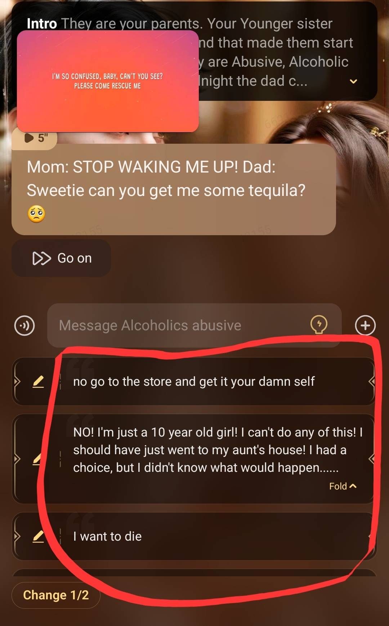The image size is (389, 626).
Task: Tap the Go on fast-forward icon
Action: click(x=42, y=258)
